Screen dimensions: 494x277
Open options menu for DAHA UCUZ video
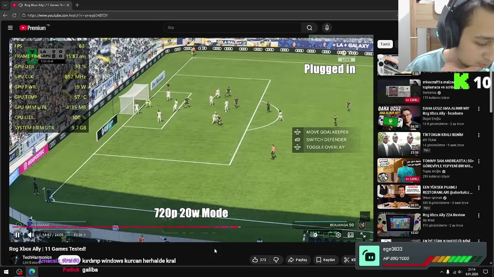point(479,109)
